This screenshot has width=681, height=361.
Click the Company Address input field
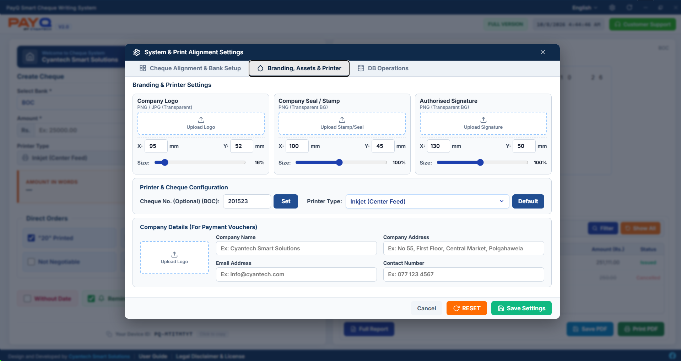coord(464,248)
